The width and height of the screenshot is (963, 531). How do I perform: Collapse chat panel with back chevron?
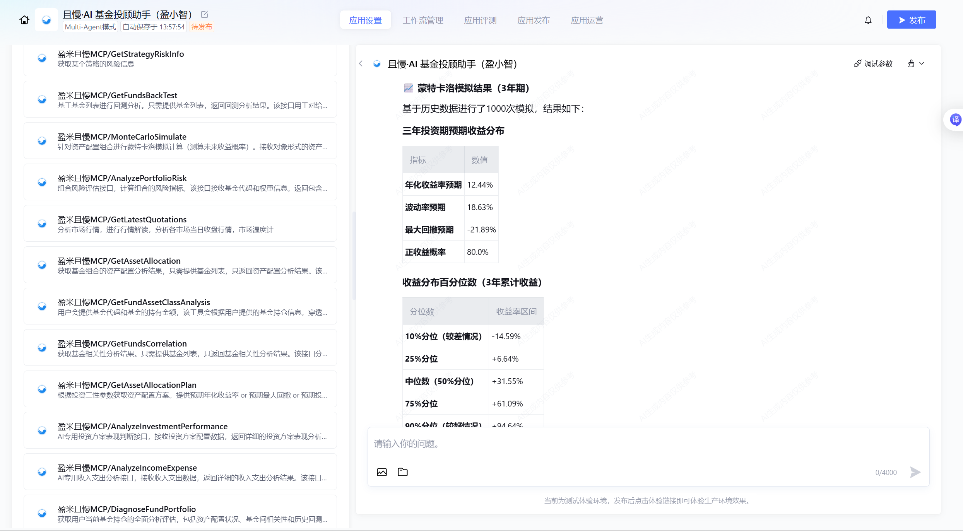(361, 64)
